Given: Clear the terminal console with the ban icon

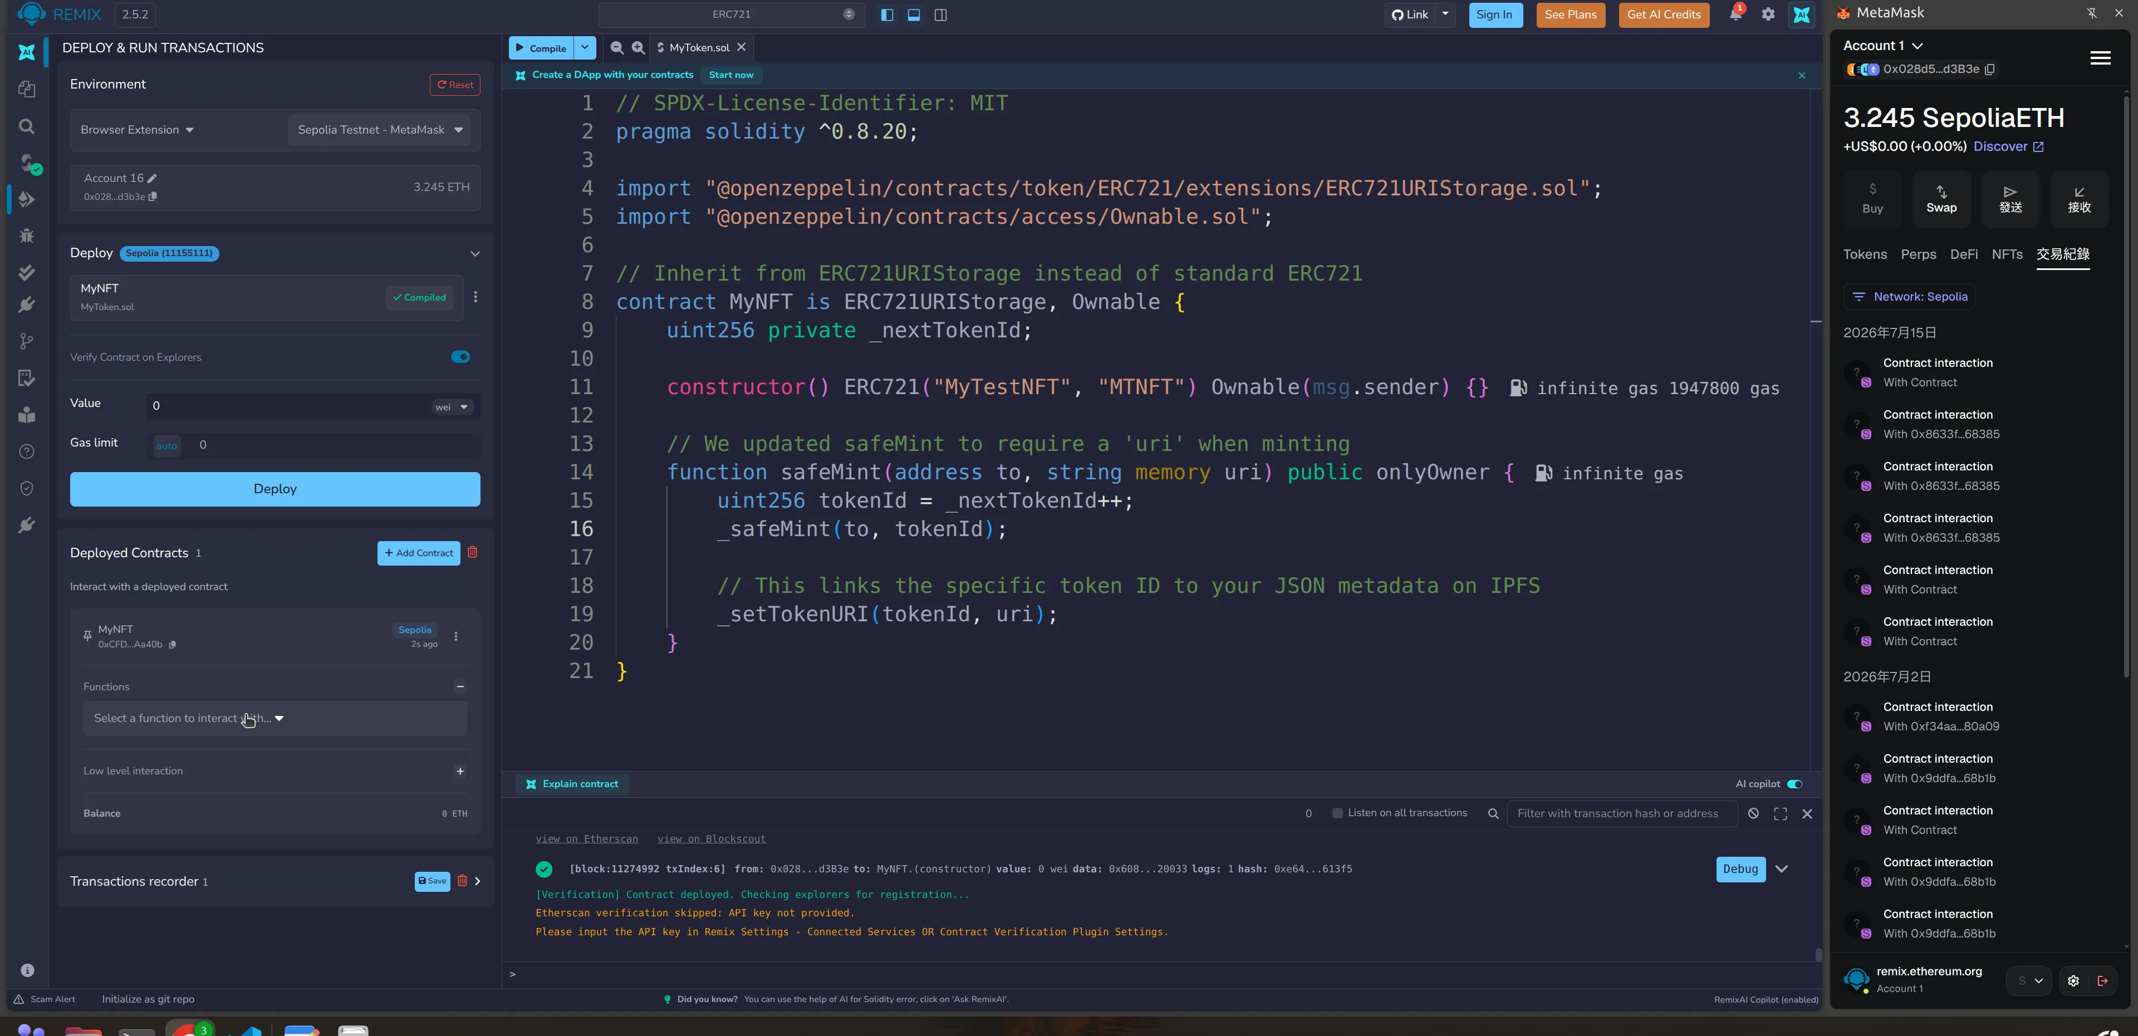Looking at the screenshot, I should pyautogui.click(x=1753, y=813).
